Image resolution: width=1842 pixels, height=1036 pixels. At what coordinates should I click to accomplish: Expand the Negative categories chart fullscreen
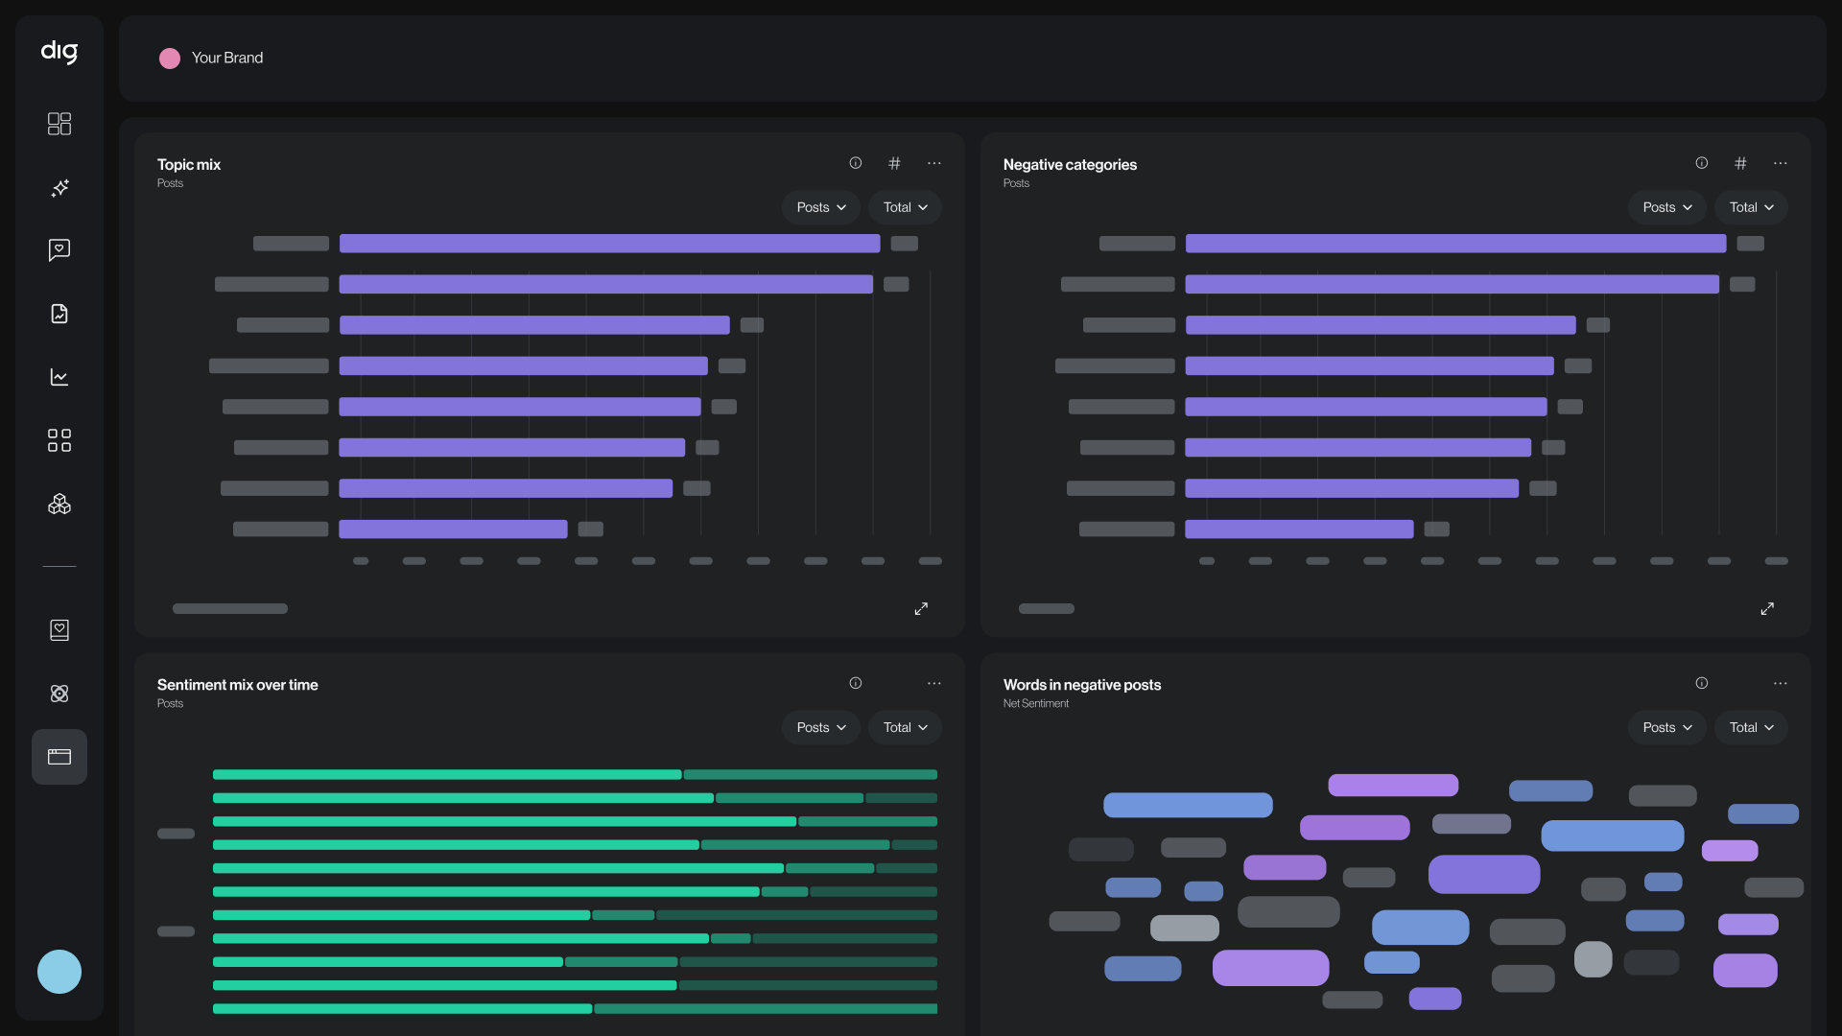pyautogui.click(x=1767, y=609)
